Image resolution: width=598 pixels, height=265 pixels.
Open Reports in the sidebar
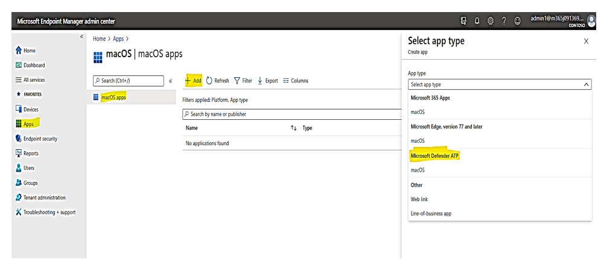pos(27,153)
